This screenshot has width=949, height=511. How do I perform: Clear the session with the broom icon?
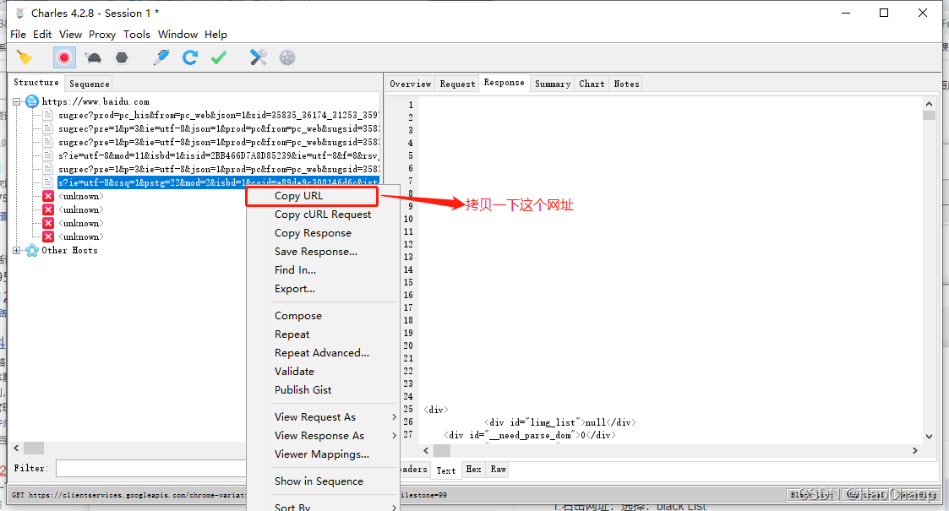[x=25, y=57]
